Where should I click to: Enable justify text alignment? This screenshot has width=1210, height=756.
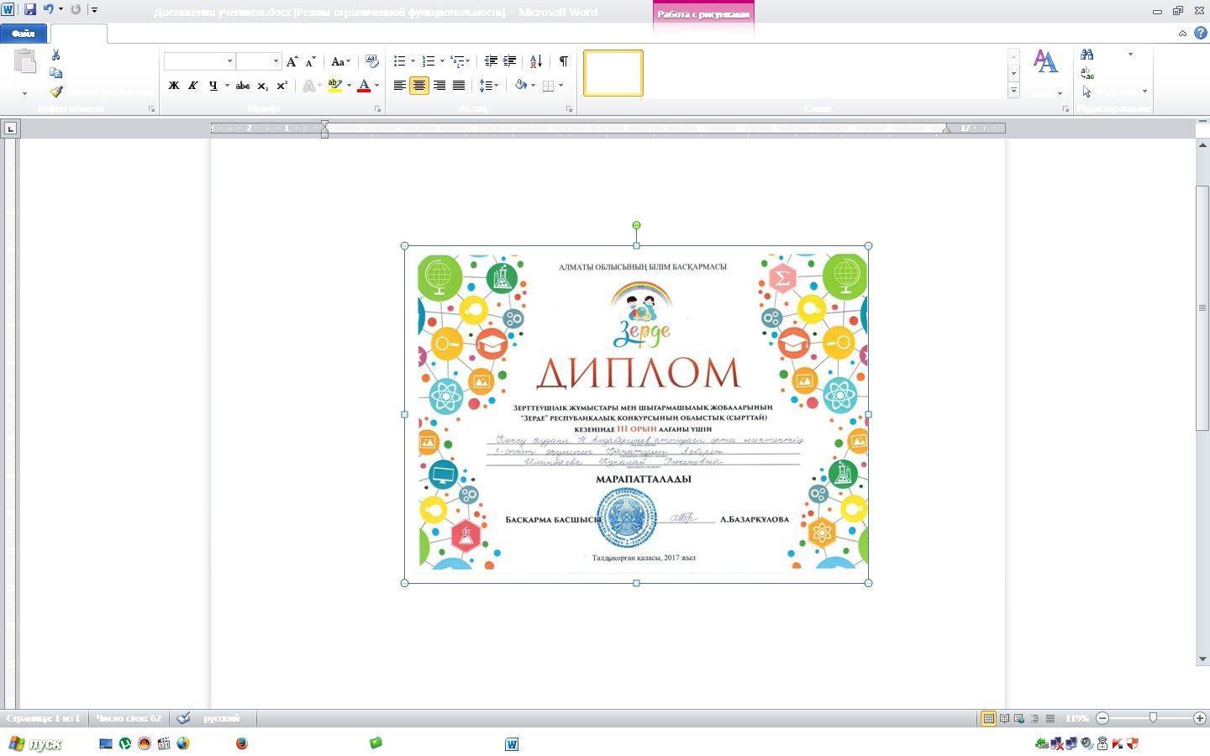(459, 86)
